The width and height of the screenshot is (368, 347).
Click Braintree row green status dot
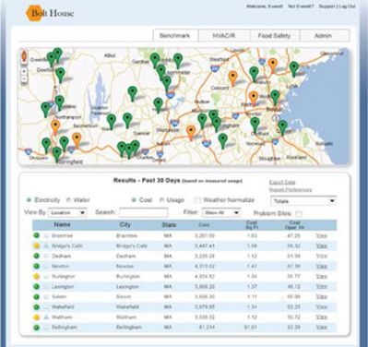37,235
